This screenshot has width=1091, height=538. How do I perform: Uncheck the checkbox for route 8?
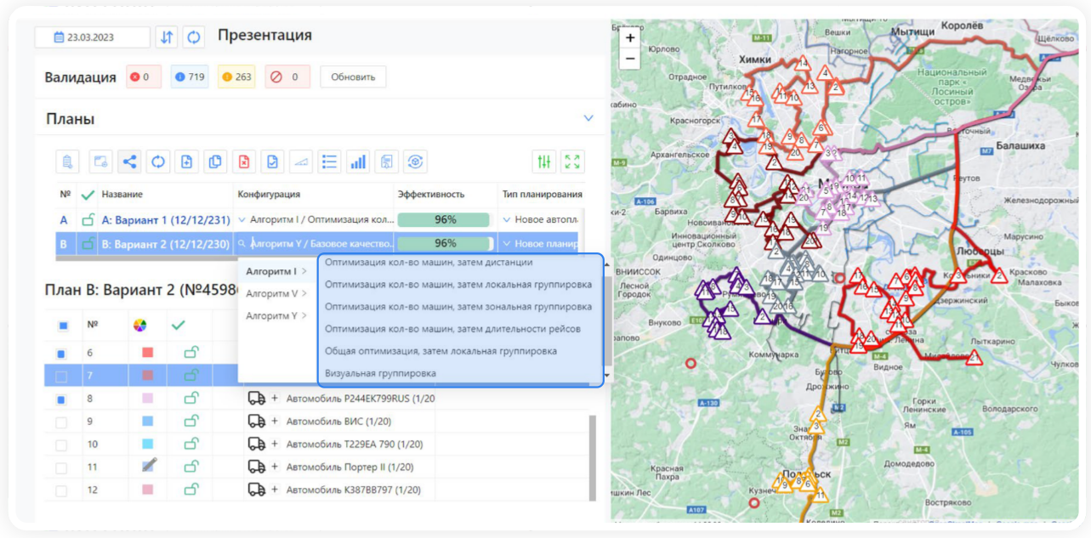61,399
